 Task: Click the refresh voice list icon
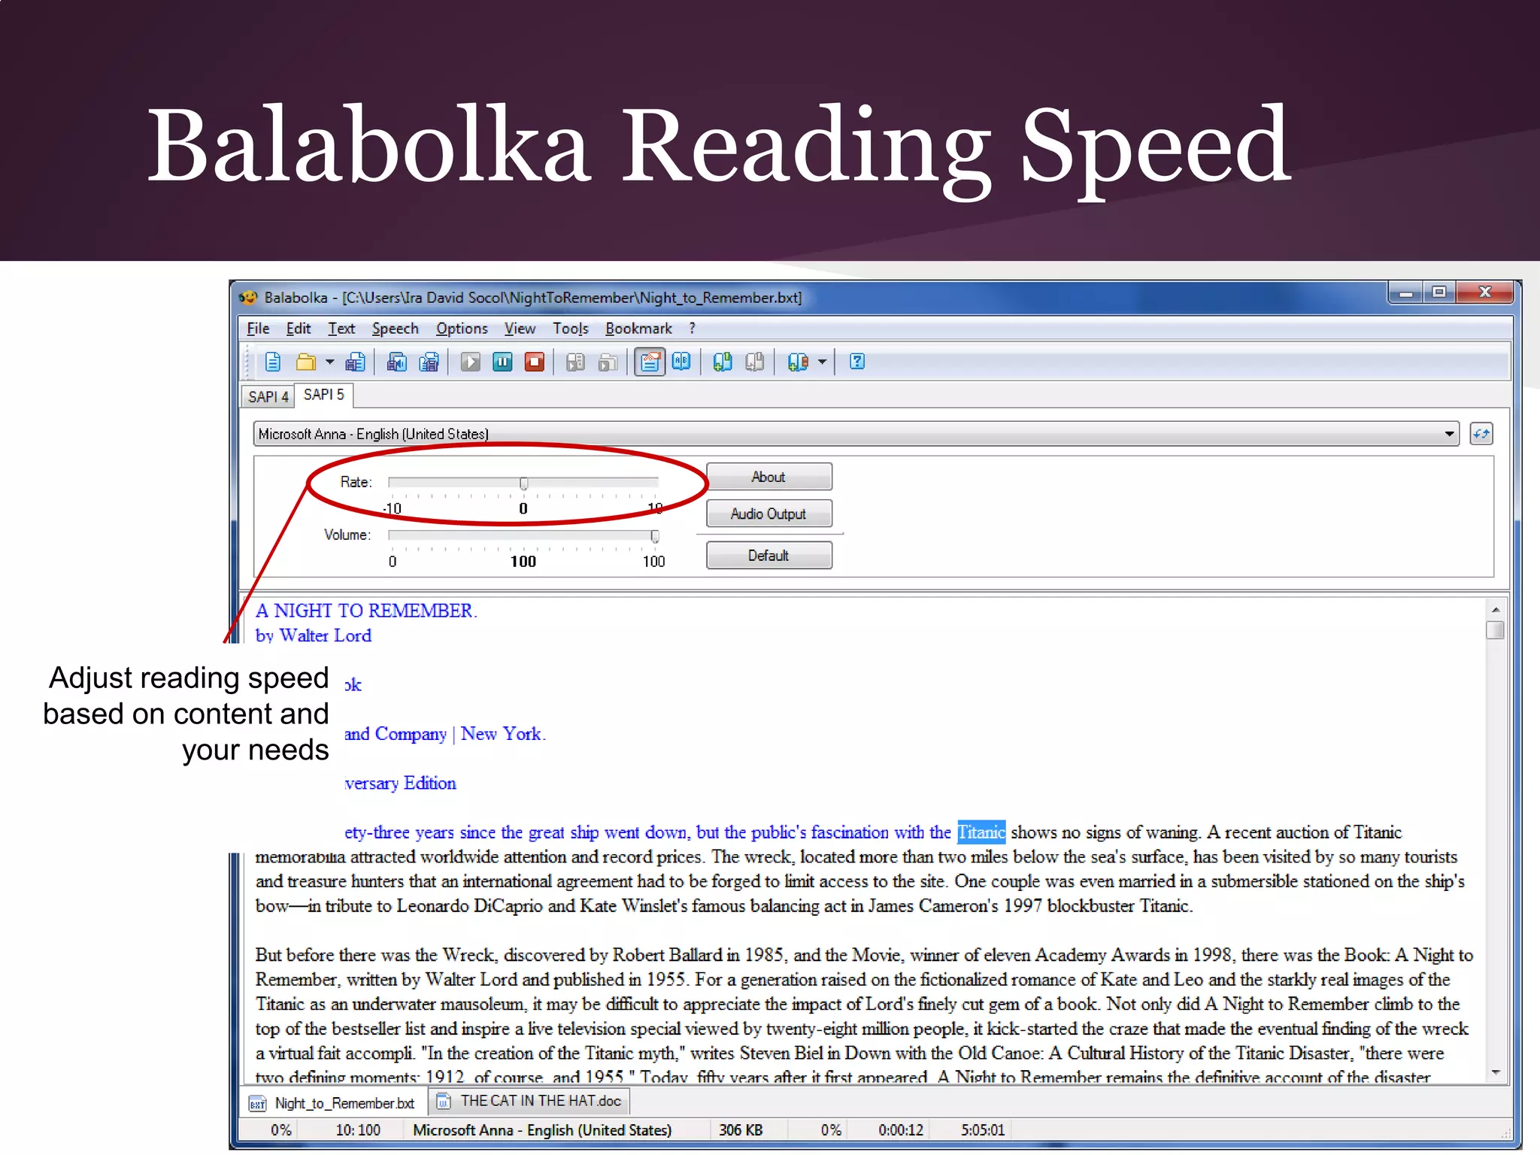1481,434
